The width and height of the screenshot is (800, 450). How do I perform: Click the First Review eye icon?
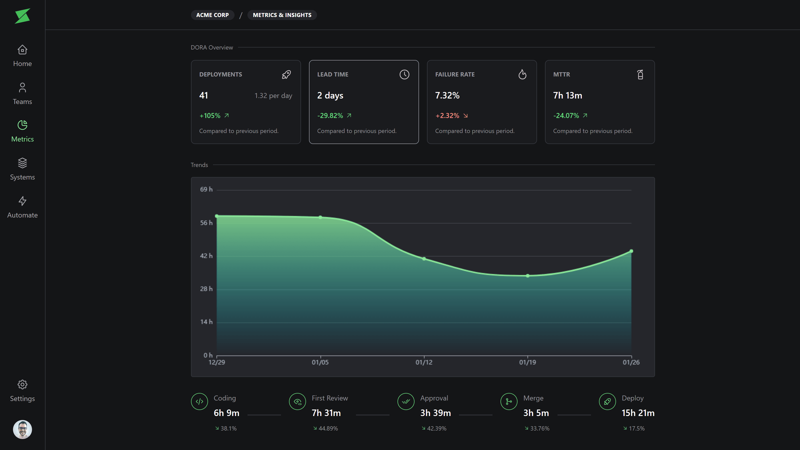pos(297,401)
